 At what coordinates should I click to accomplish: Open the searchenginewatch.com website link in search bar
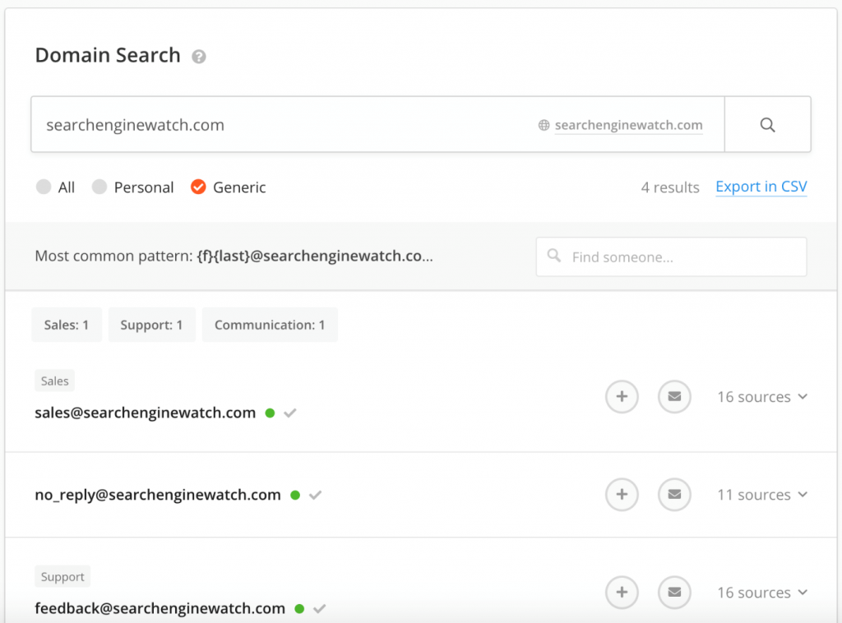(x=628, y=126)
